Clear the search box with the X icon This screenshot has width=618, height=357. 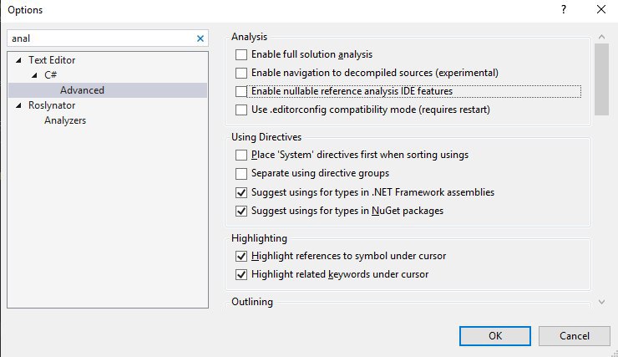click(x=200, y=38)
